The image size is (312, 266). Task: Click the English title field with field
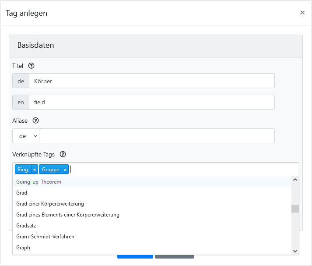click(x=151, y=102)
